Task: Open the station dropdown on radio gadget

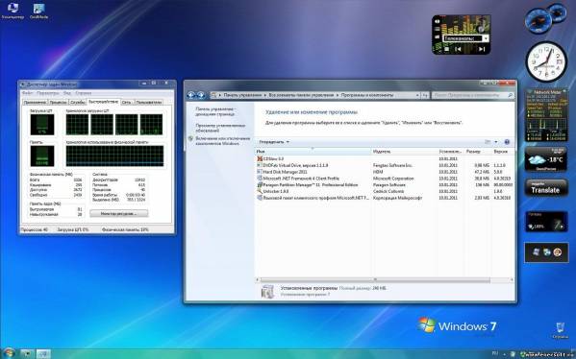Action: (486, 38)
